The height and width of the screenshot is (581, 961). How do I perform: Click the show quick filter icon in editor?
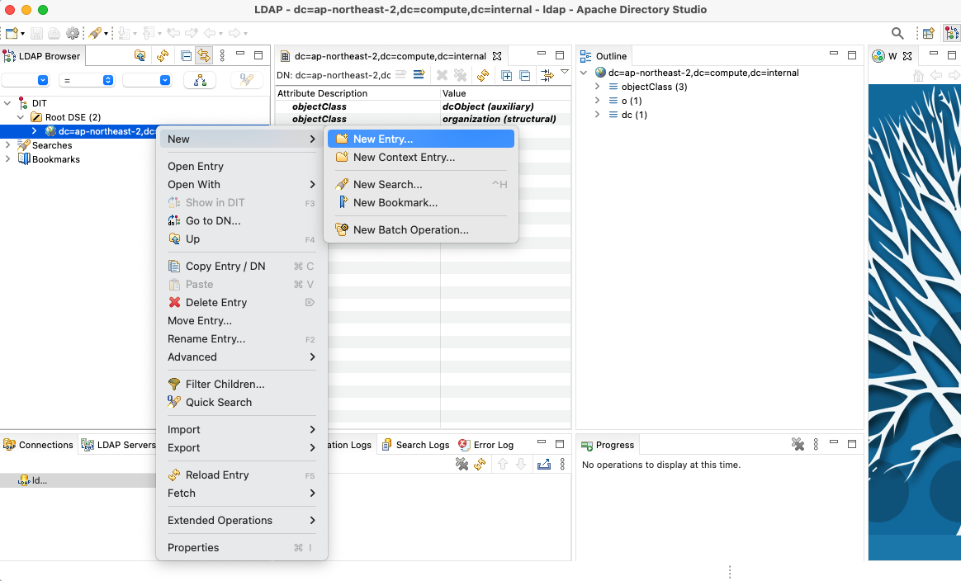[547, 75]
